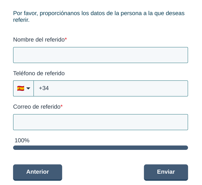This screenshot has height=185, width=202.
Task: Submit the form with Enviar
Action: [x=166, y=172]
